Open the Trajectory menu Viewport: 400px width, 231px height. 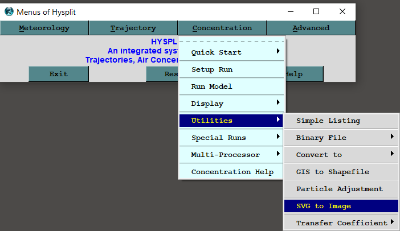coord(133,28)
